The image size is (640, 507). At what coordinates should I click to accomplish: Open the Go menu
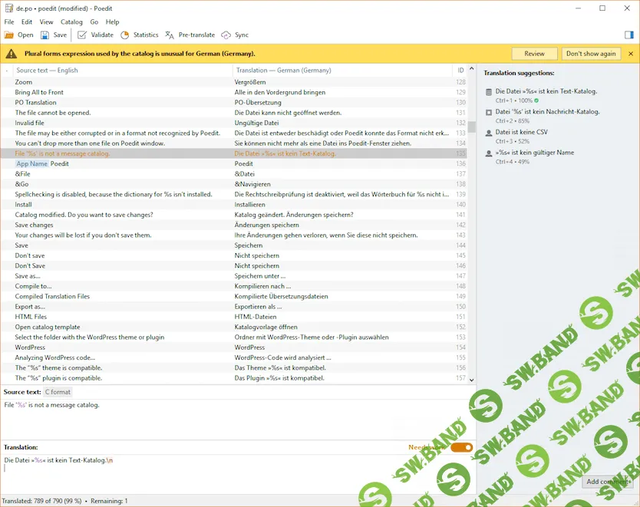[94, 22]
